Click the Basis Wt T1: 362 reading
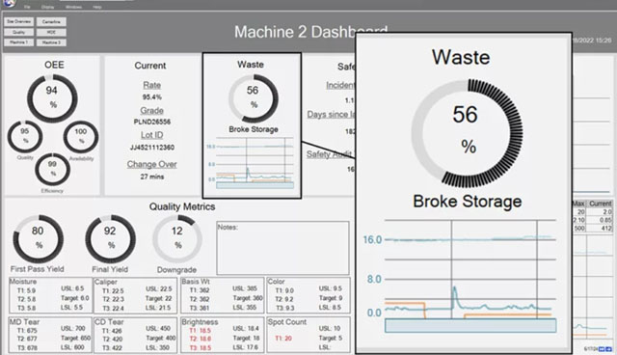617x355 pixels. [x=200, y=290]
